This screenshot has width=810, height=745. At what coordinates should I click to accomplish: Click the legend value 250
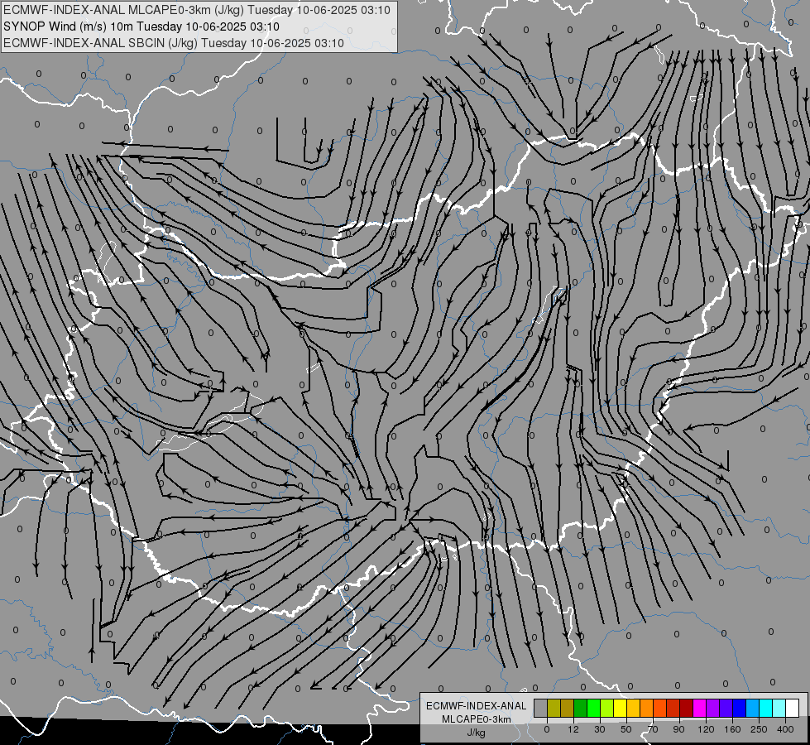click(x=759, y=729)
